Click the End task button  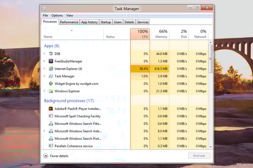pos(199,156)
